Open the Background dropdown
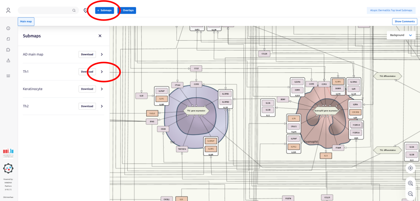Image resolution: width=420 pixels, height=201 pixels. click(x=401, y=35)
